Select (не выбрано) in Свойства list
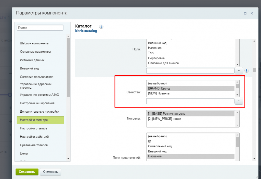This screenshot has height=179, width=261. [x=191, y=83]
